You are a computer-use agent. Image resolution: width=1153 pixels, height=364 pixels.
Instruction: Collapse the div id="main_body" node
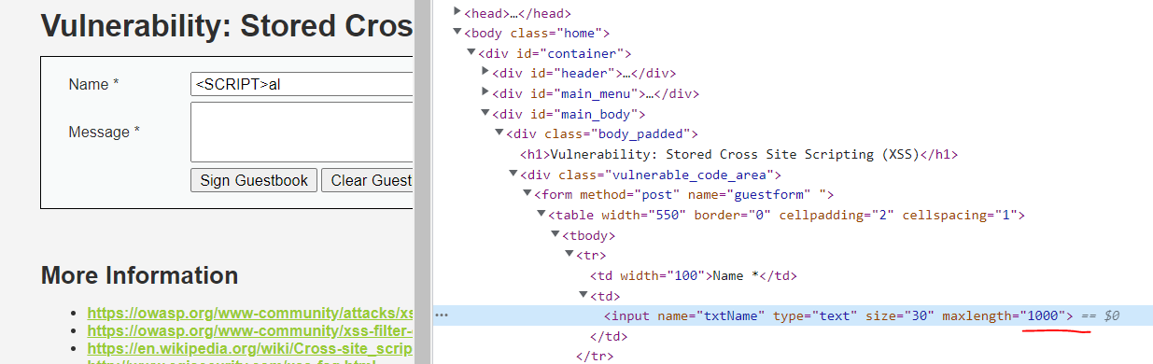click(x=485, y=114)
